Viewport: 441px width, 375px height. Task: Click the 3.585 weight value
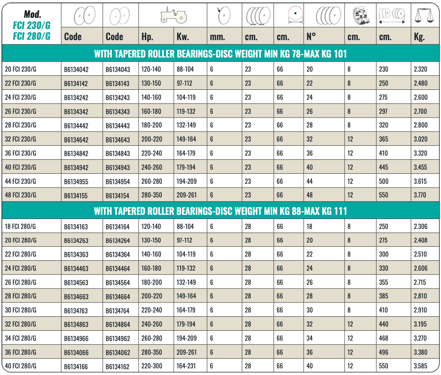pyautogui.click(x=420, y=366)
